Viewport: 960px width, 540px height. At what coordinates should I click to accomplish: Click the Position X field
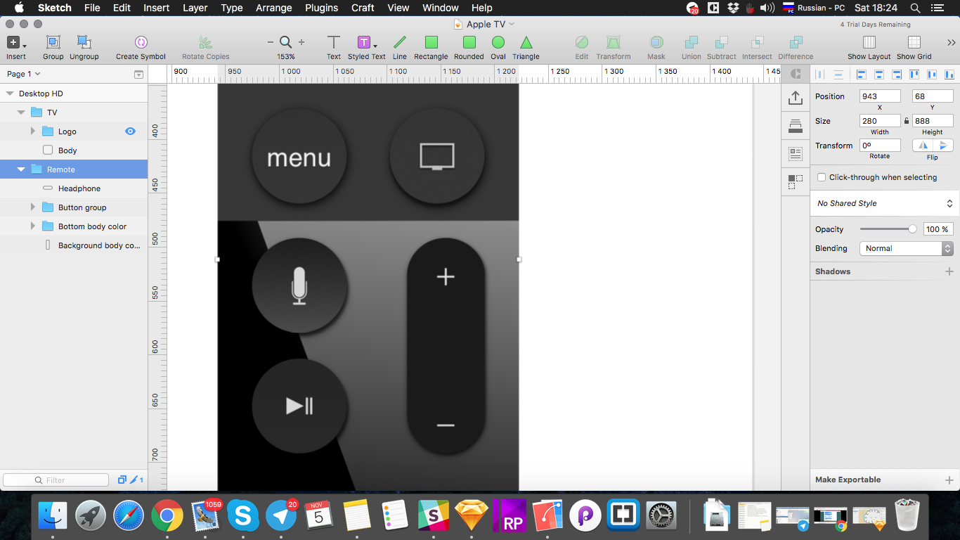[x=880, y=96]
